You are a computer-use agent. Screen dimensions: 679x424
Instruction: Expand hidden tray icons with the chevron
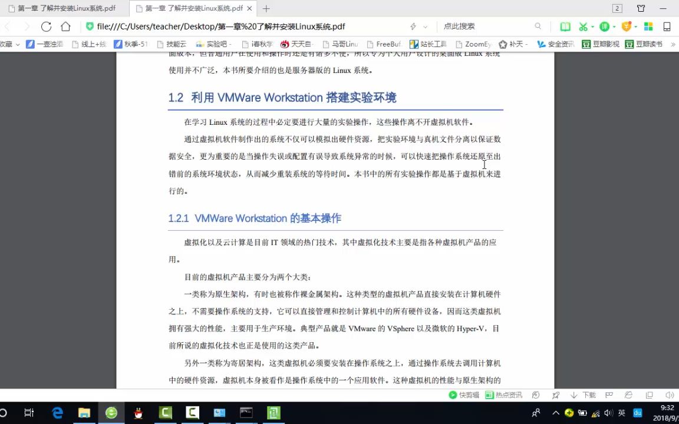555,413
